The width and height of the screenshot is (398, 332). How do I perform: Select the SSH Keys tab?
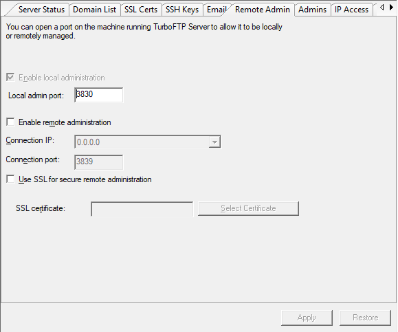click(x=182, y=10)
